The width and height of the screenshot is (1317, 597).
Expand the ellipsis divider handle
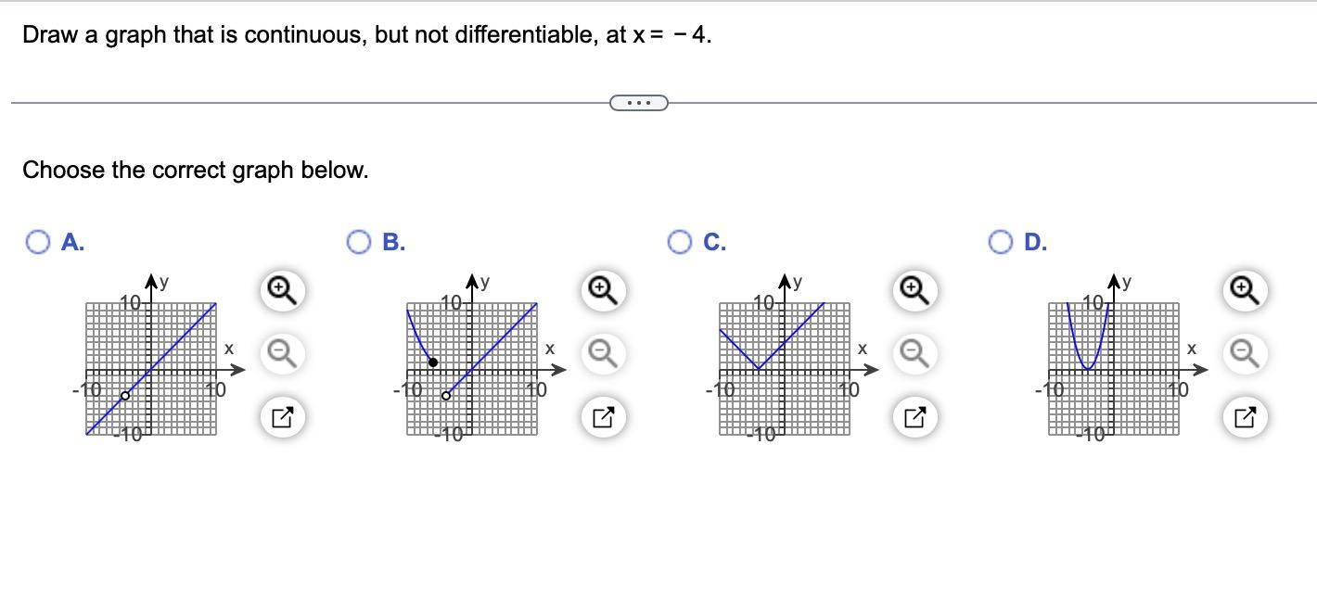tap(638, 102)
